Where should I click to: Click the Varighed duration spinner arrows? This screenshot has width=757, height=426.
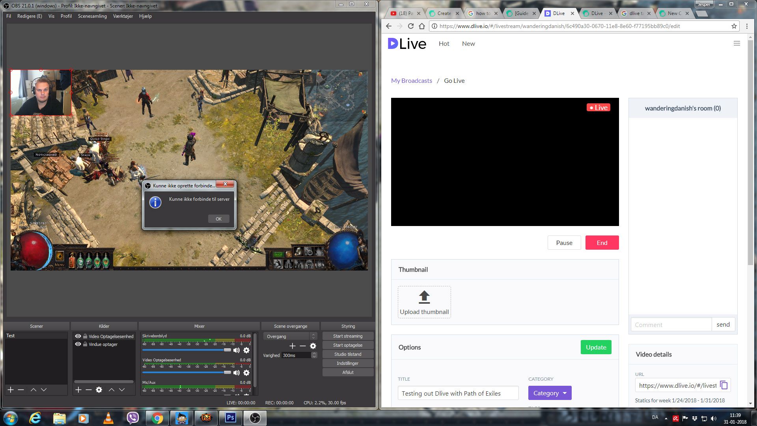(314, 355)
